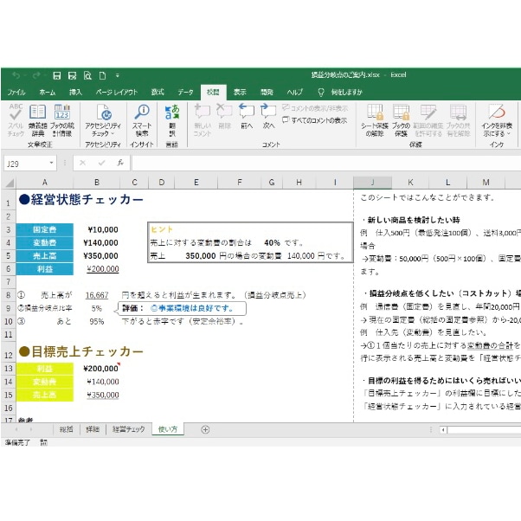This screenshot has width=521, height=521.
Task: Click the Undo arrow in quick access toolbar
Action: tap(16, 76)
